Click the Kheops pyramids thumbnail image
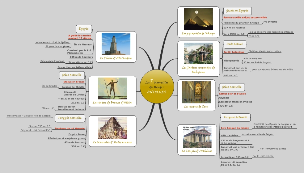Image resolution: width=304 pixels, height=173 pixels. (198, 19)
